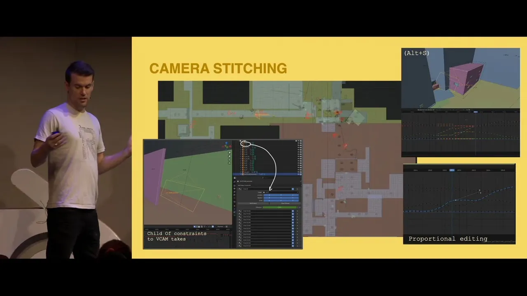The image size is (527, 296).
Task: Click frame label 2060 in graph editor
Action: [x=473, y=170]
